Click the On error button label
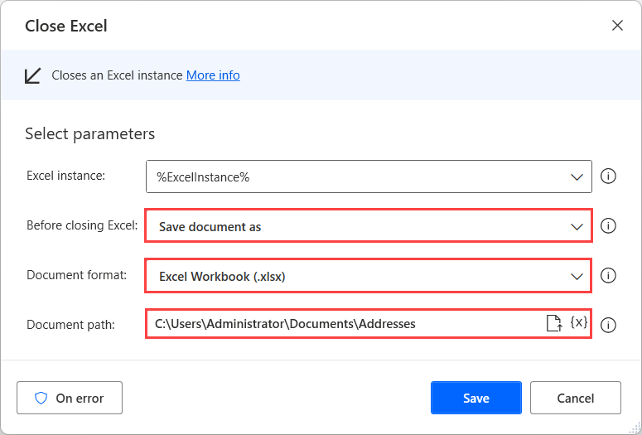The height and width of the screenshot is (435, 642). [79, 399]
